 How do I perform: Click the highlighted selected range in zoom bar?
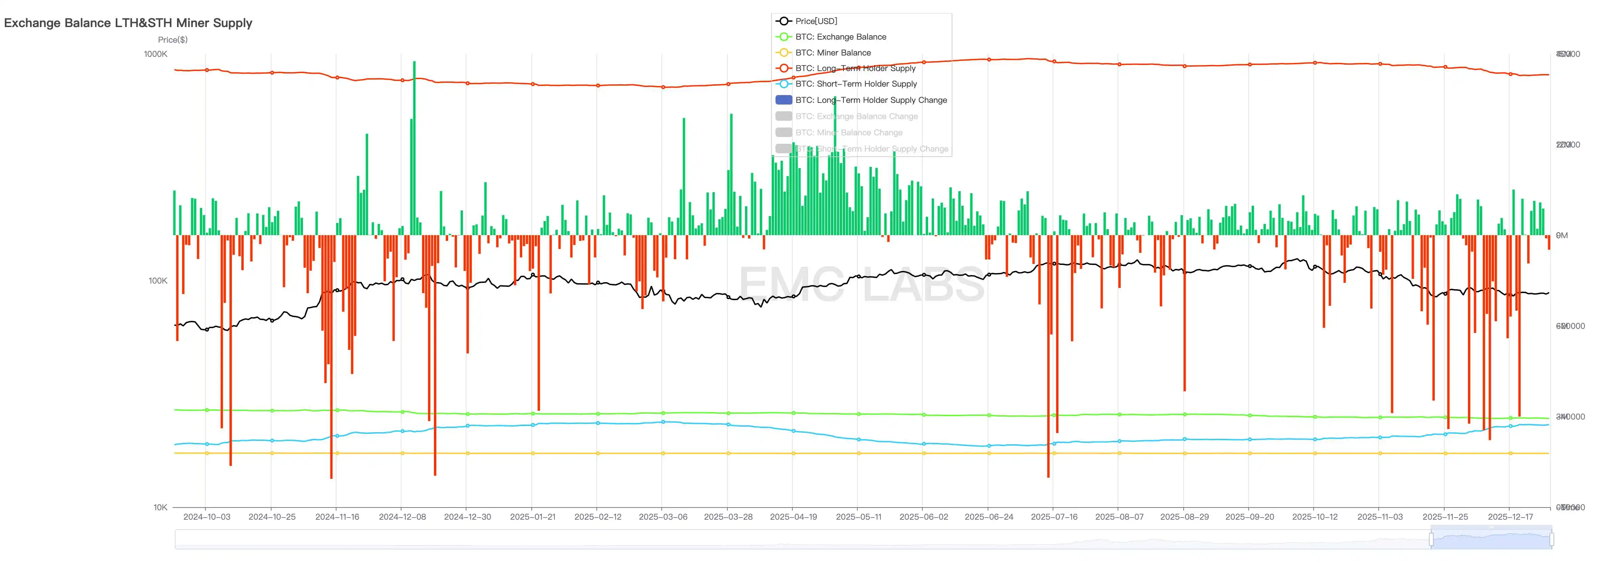(1491, 540)
